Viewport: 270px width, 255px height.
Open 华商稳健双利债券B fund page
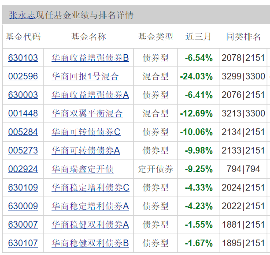(x=90, y=243)
